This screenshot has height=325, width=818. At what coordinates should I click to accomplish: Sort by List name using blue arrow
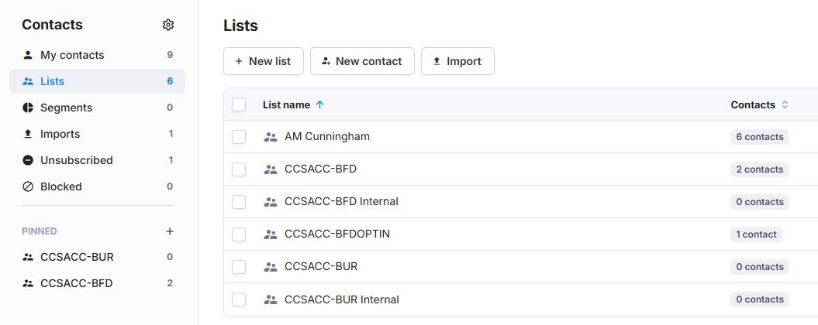pyautogui.click(x=320, y=104)
